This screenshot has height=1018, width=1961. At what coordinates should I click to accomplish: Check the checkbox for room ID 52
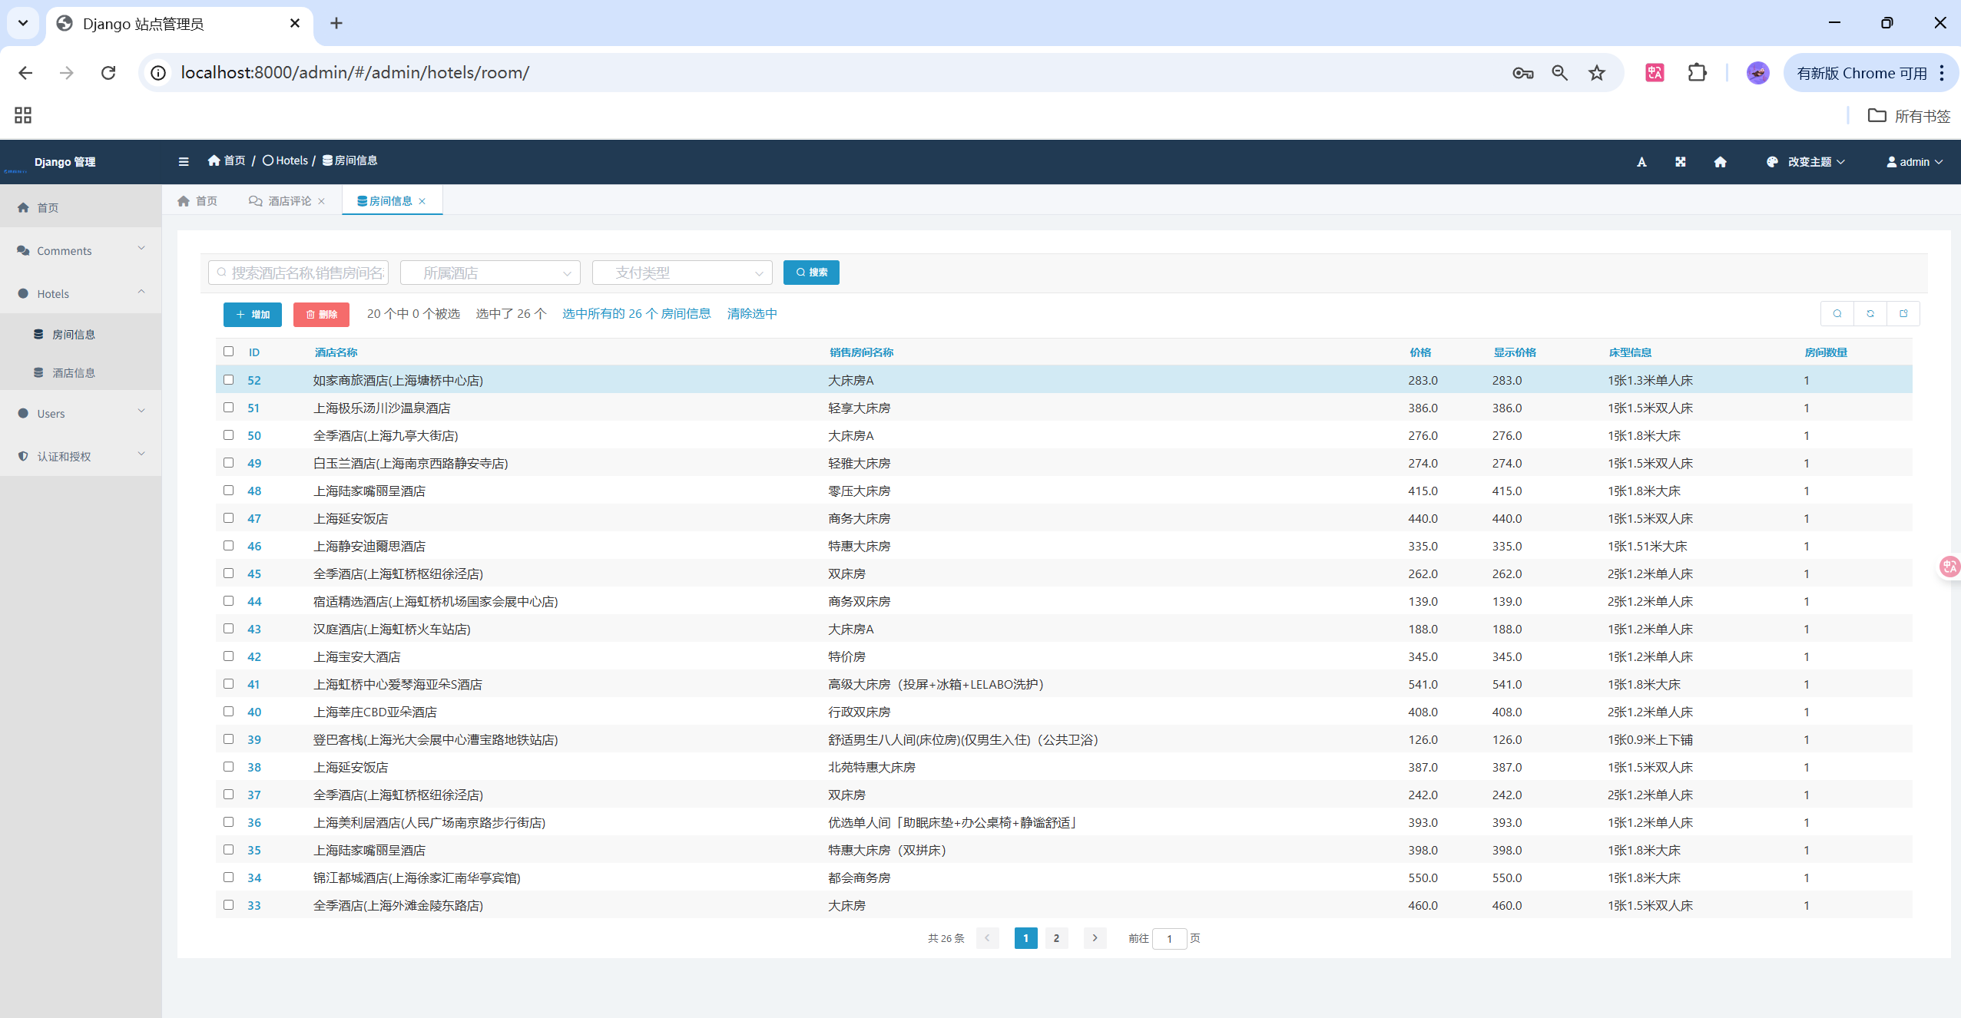[x=228, y=380]
